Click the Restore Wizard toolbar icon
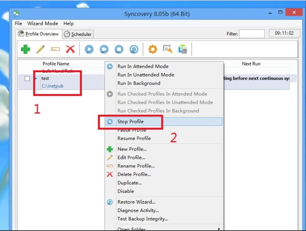Image resolution: width=306 pixels, height=231 pixels. (134, 49)
